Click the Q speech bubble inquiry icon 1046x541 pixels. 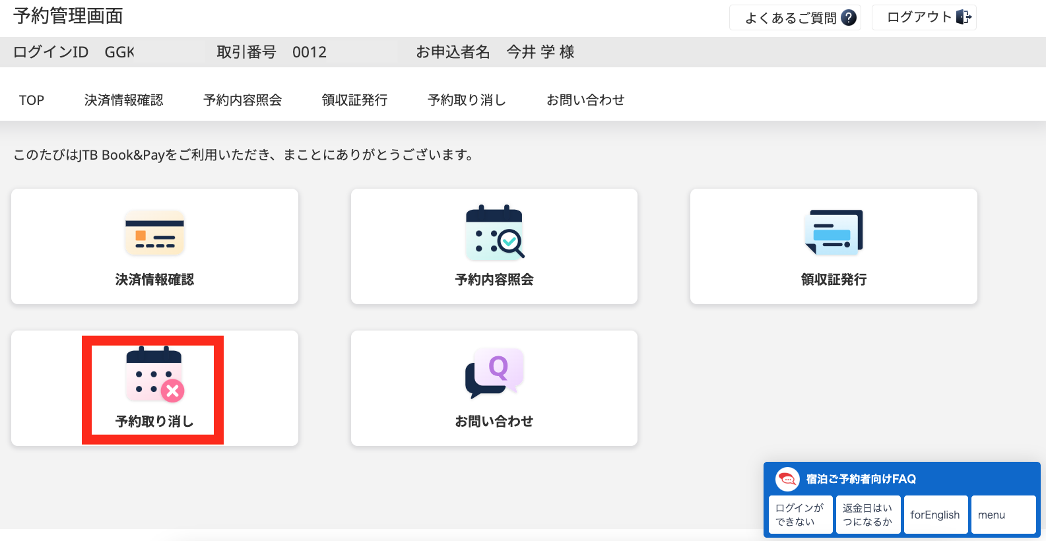[x=494, y=373]
